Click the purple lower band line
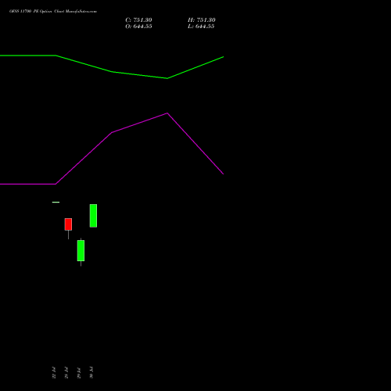391x391 pixels. click(112, 133)
